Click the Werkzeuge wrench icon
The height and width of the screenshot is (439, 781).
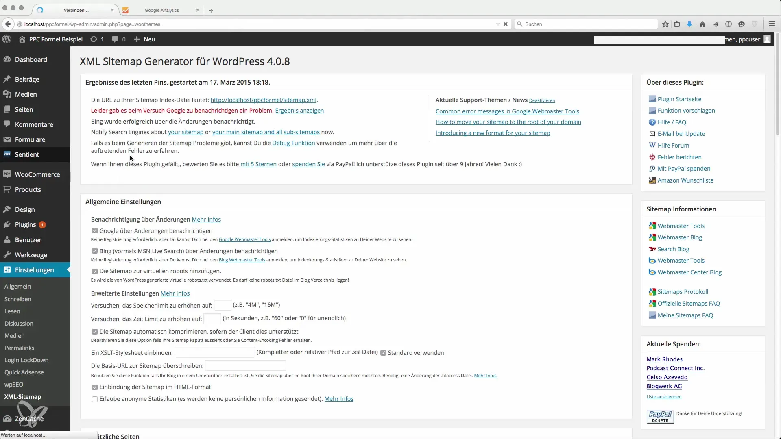(7, 255)
